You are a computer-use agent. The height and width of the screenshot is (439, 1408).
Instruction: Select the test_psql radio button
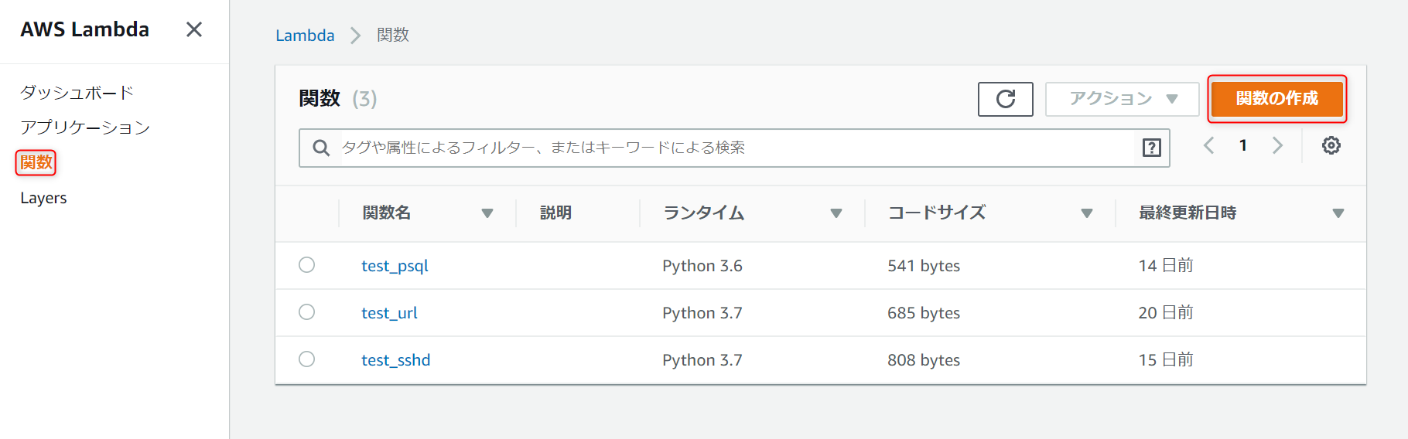click(x=307, y=265)
